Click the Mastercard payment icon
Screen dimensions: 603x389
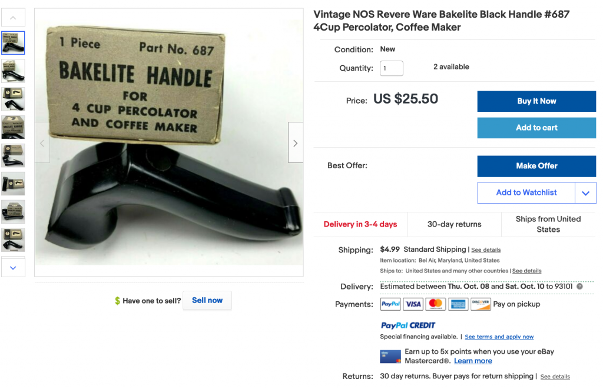tap(435, 304)
